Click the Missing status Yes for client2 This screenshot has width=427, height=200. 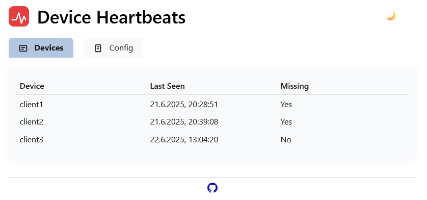286,122
